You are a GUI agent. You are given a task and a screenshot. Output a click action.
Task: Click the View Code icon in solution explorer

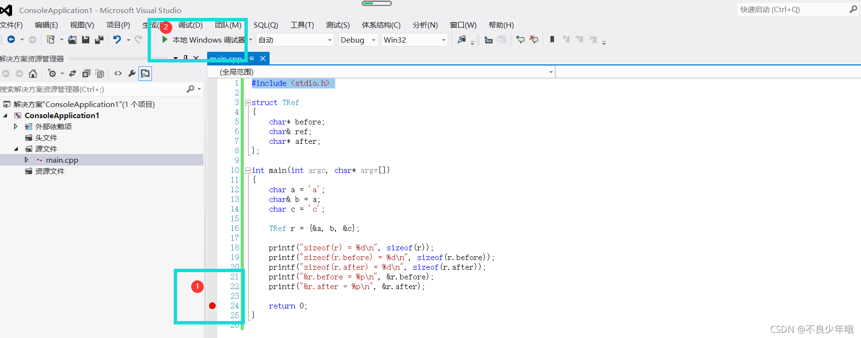pyautogui.click(x=118, y=74)
